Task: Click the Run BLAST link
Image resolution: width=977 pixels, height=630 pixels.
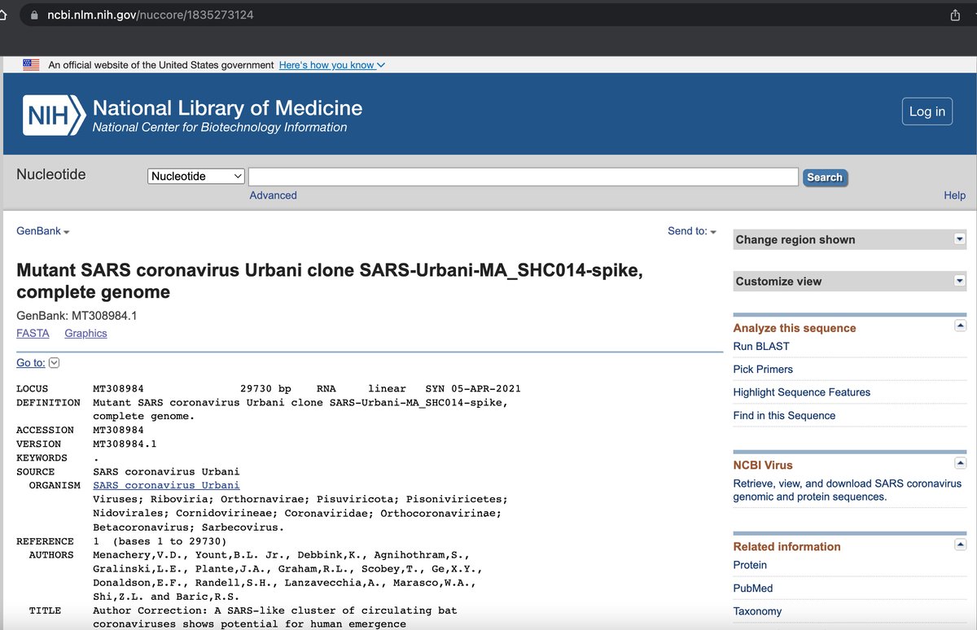Action: (760, 346)
